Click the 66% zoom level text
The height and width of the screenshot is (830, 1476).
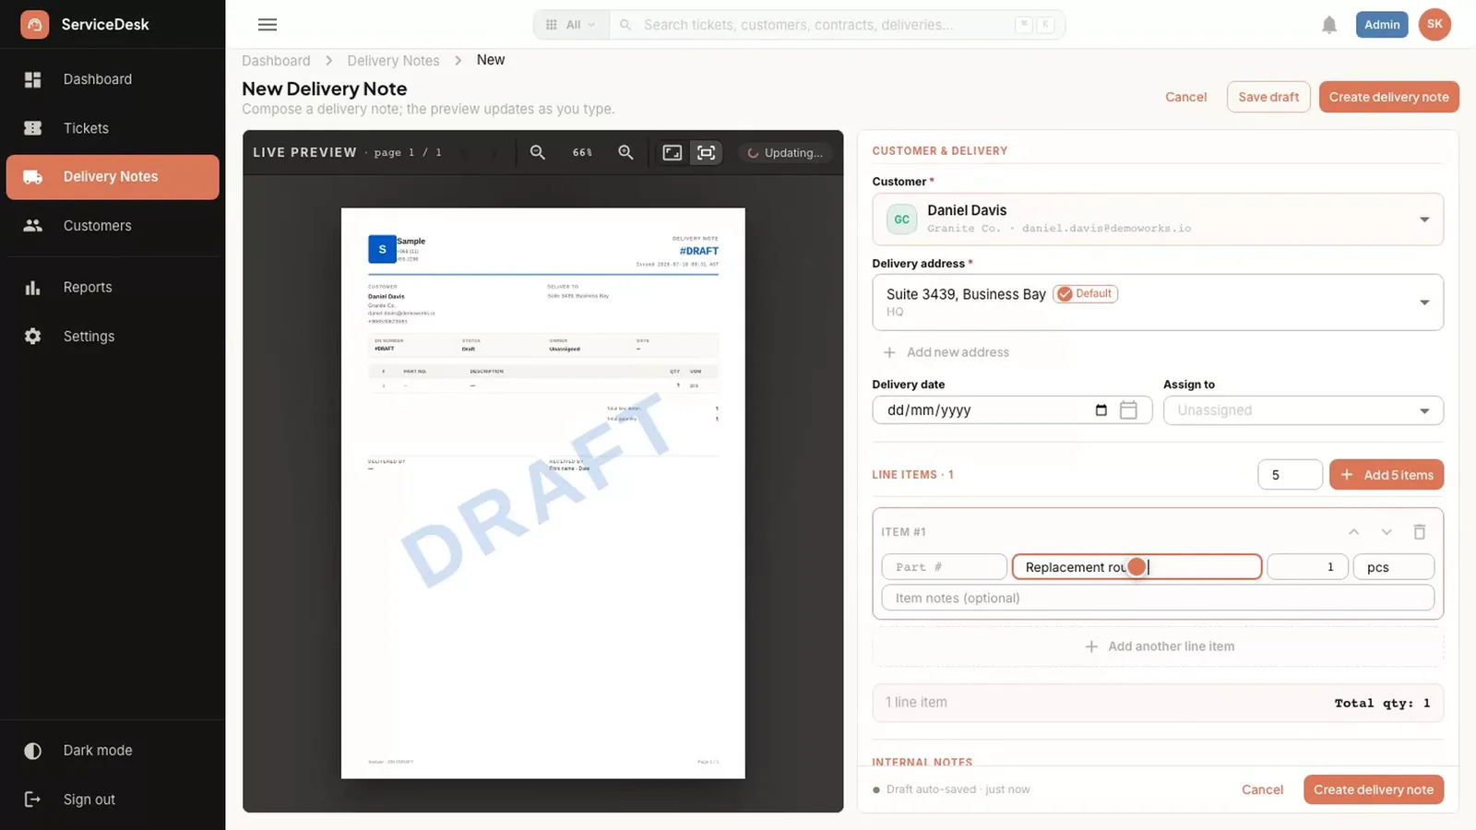click(x=582, y=152)
